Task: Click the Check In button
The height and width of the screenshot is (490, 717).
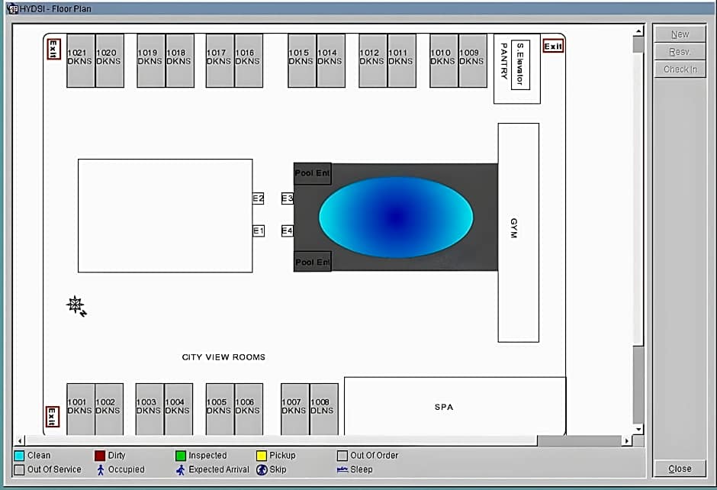Action: 680,69
